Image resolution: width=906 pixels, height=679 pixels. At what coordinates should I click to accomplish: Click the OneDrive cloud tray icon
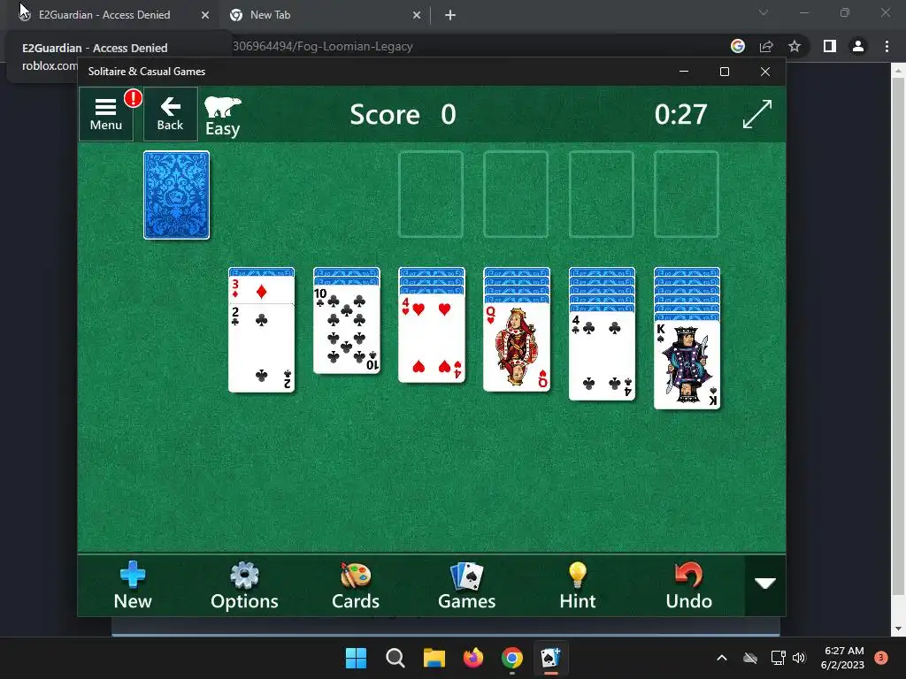click(750, 658)
